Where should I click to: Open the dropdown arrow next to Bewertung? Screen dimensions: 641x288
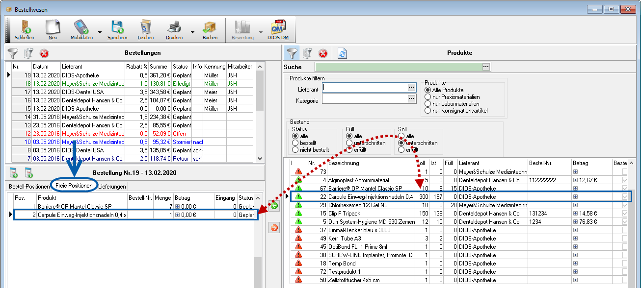coord(261,33)
